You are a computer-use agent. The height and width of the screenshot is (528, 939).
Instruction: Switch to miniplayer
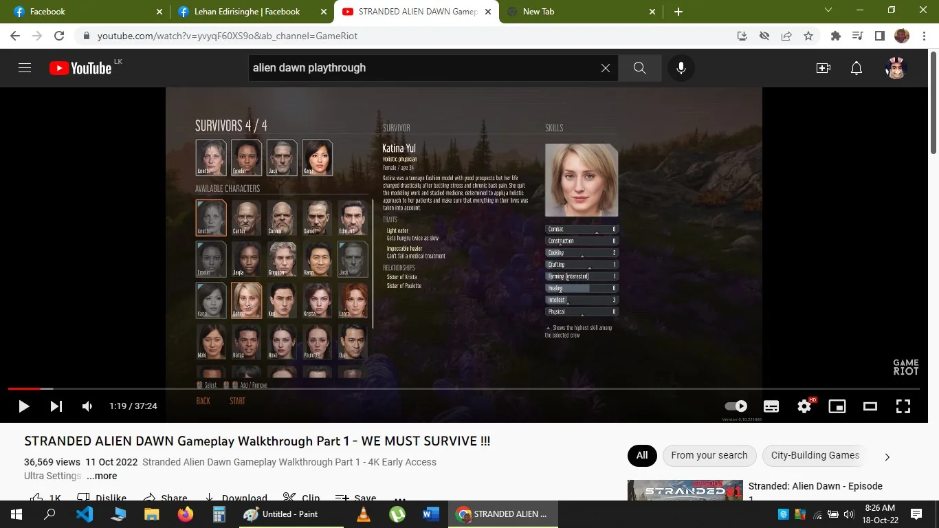[x=837, y=406]
